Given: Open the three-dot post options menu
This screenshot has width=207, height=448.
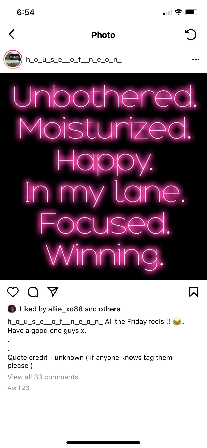Looking at the screenshot, I should 196,59.
